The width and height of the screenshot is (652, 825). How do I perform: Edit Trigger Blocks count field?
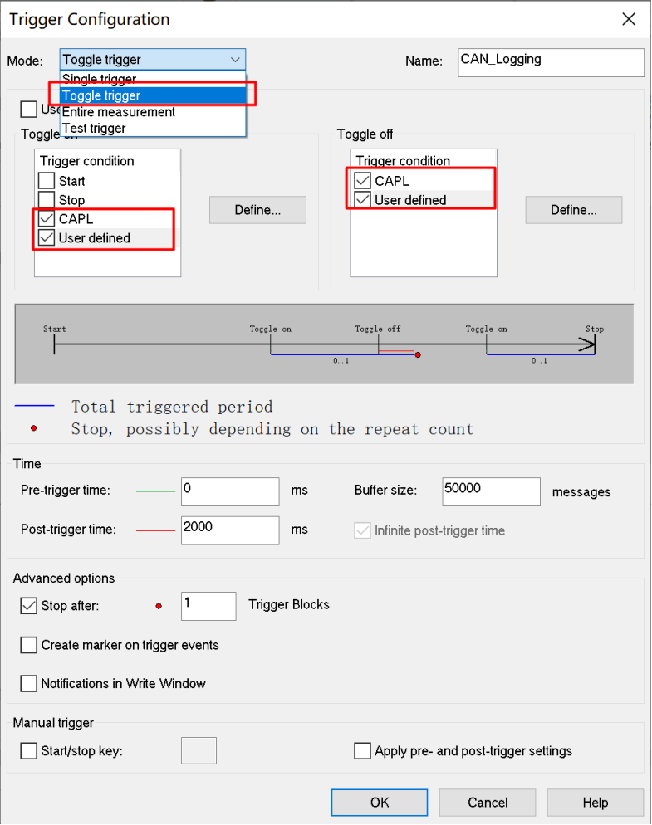click(x=208, y=606)
